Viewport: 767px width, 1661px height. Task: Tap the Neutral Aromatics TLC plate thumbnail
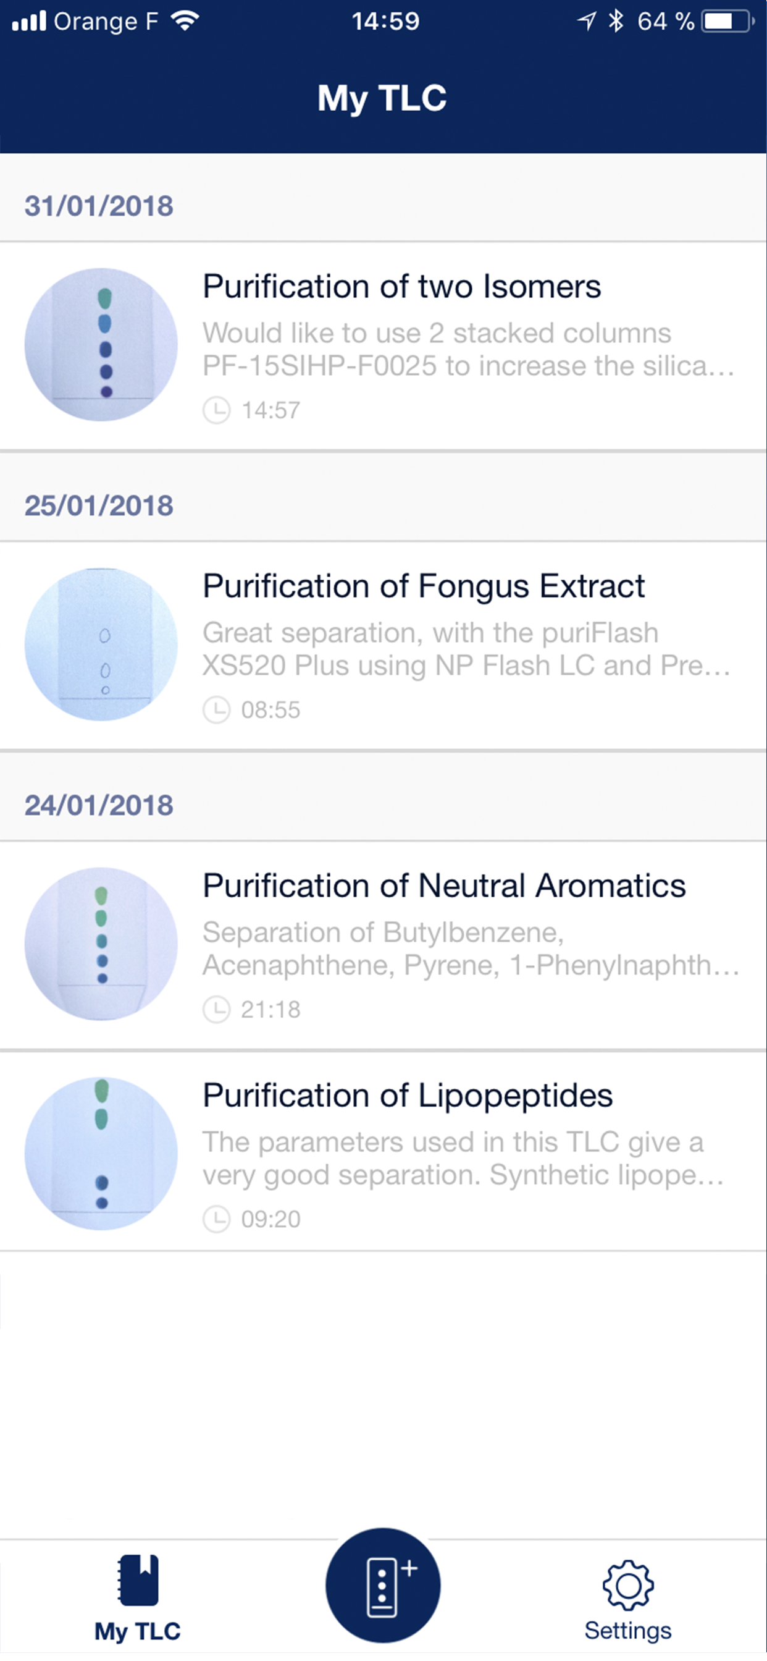101,944
